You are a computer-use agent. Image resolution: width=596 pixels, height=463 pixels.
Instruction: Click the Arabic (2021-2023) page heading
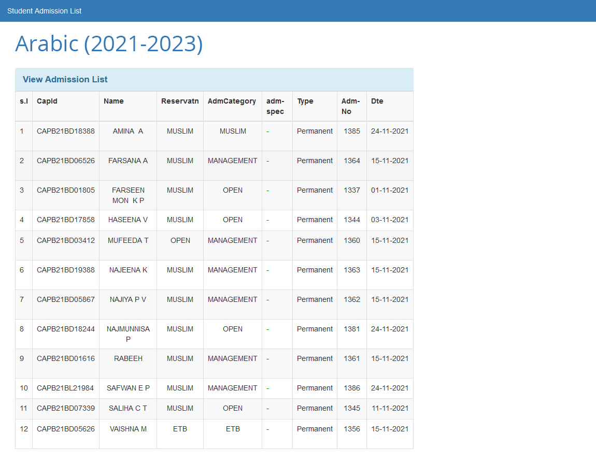coord(109,44)
